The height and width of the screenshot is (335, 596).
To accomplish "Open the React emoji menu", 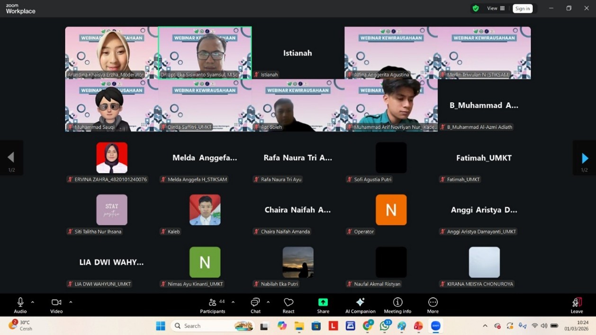I will pyautogui.click(x=289, y=305).
